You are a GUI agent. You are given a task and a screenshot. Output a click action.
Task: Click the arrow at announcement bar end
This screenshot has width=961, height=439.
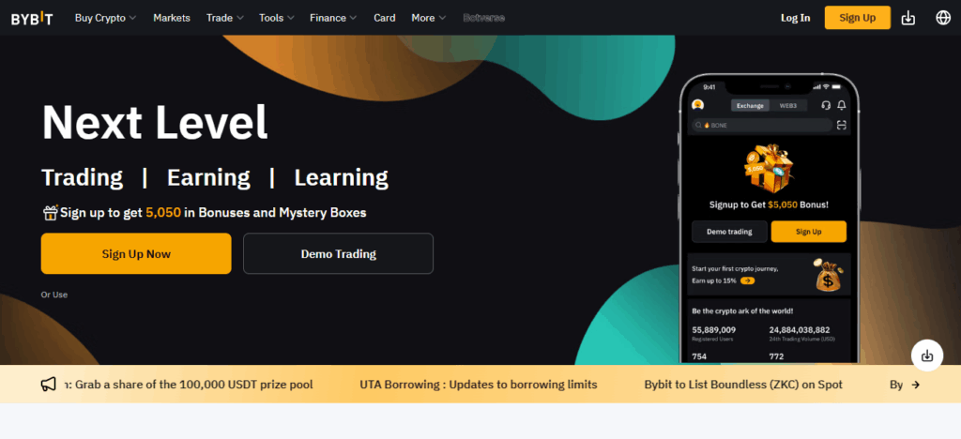tap(916, 385)
